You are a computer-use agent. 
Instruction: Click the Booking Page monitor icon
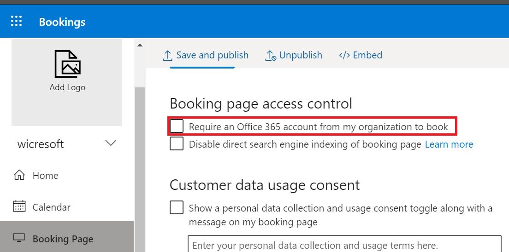(x=19, y=238)
